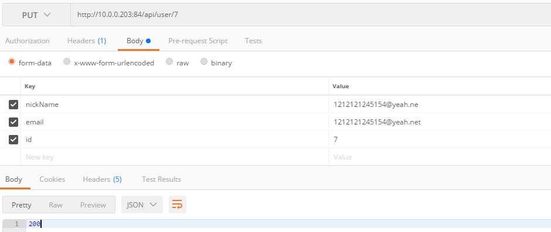Go to the Tests tab
This screenshot has width=551, height=232.
[x=253, y=41]
